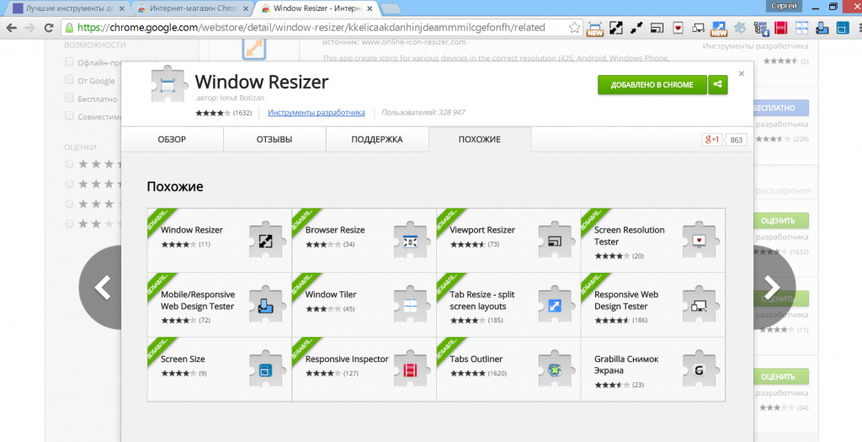862x442 pixels.
Task: Open new tab with the small tab button
Action: click(x=390, y=8)
